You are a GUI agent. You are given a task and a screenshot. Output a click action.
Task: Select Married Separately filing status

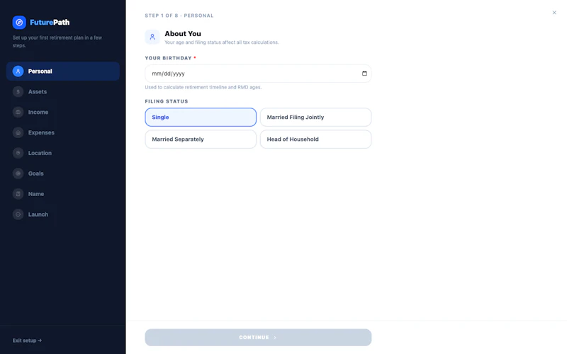pos(201,139)
